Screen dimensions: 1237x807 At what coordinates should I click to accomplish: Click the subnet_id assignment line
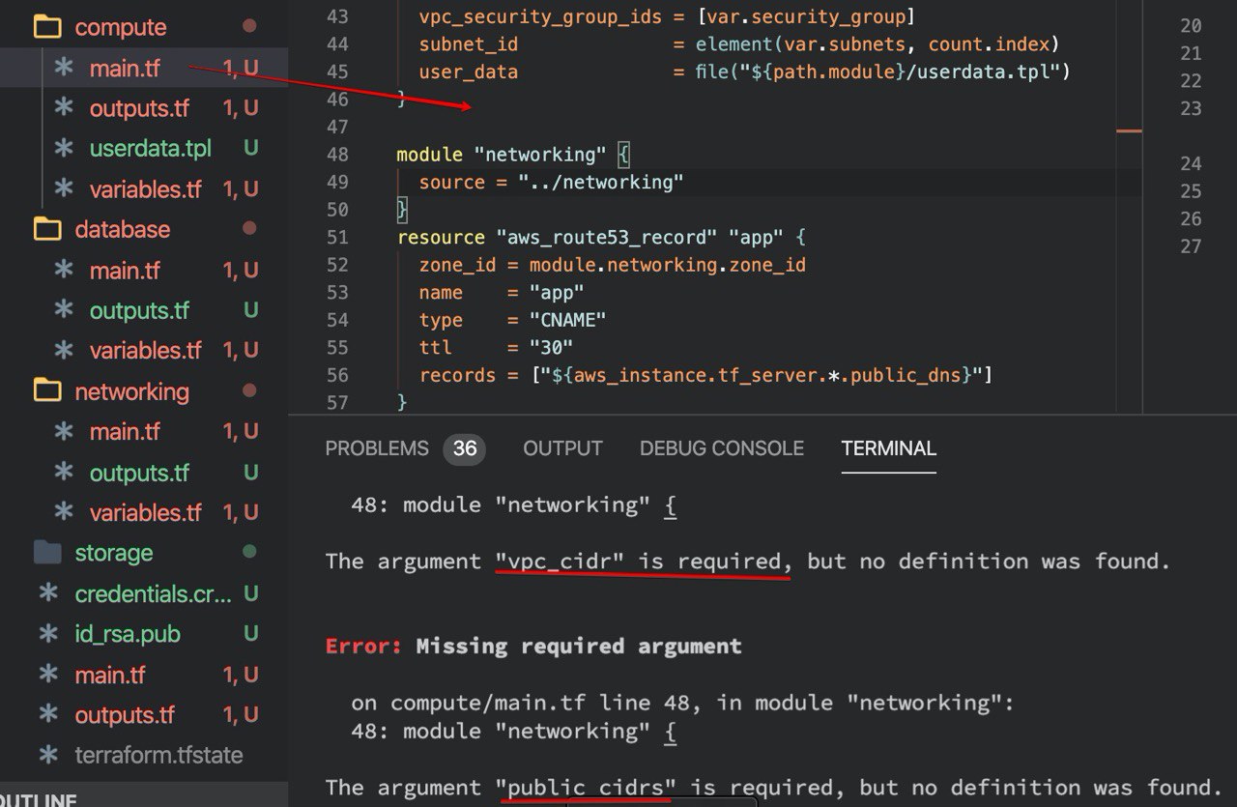[x=738, y=44]
